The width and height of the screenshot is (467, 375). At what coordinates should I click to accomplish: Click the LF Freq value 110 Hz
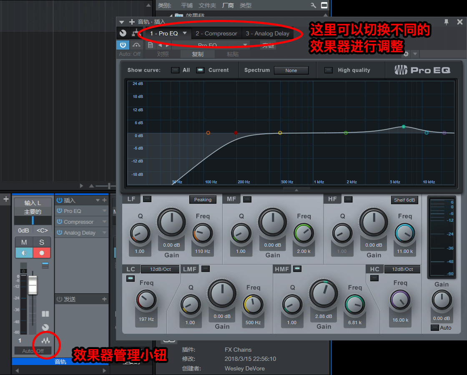pyautogui.click(x=203, y=251)
